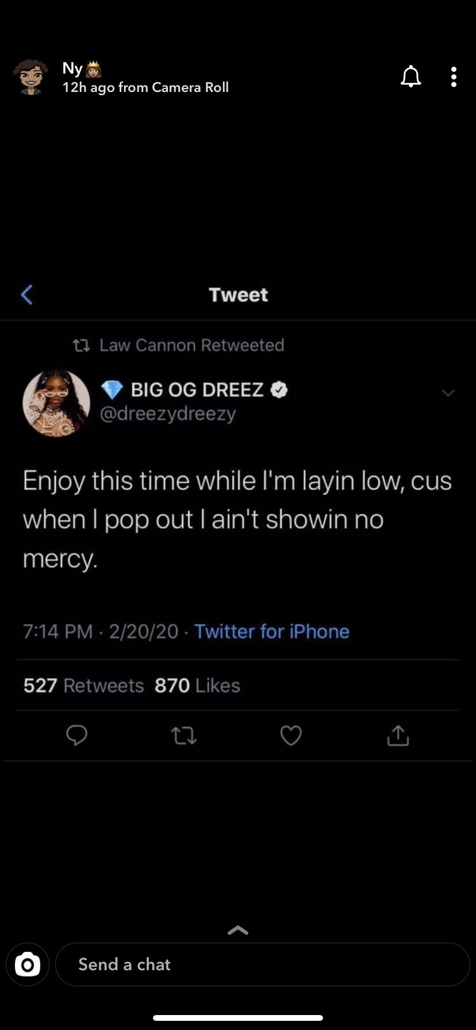Open the BIG OG DREEZ profile picture
The width and height of the screenshot is (476, 1030).
(x=56, y=403)
